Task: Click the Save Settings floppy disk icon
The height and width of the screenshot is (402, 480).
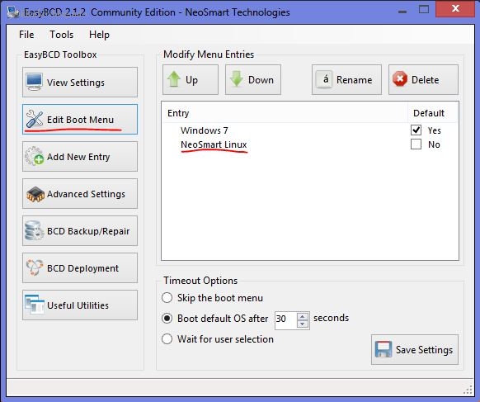Action: click(384, 349)
